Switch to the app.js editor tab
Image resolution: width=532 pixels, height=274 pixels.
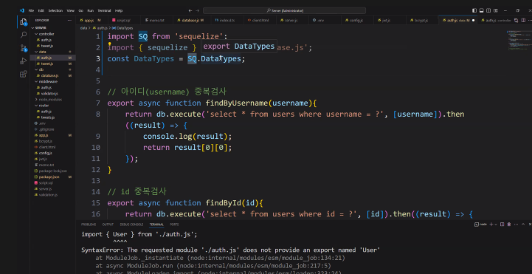coord(92,21)
